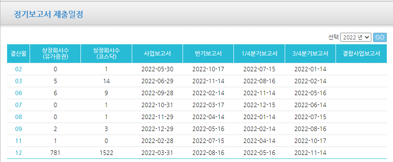Click the 상장회사수 (유가증권) column header
This screenshot has width=393, height=162.
click(x=55, y=54)
